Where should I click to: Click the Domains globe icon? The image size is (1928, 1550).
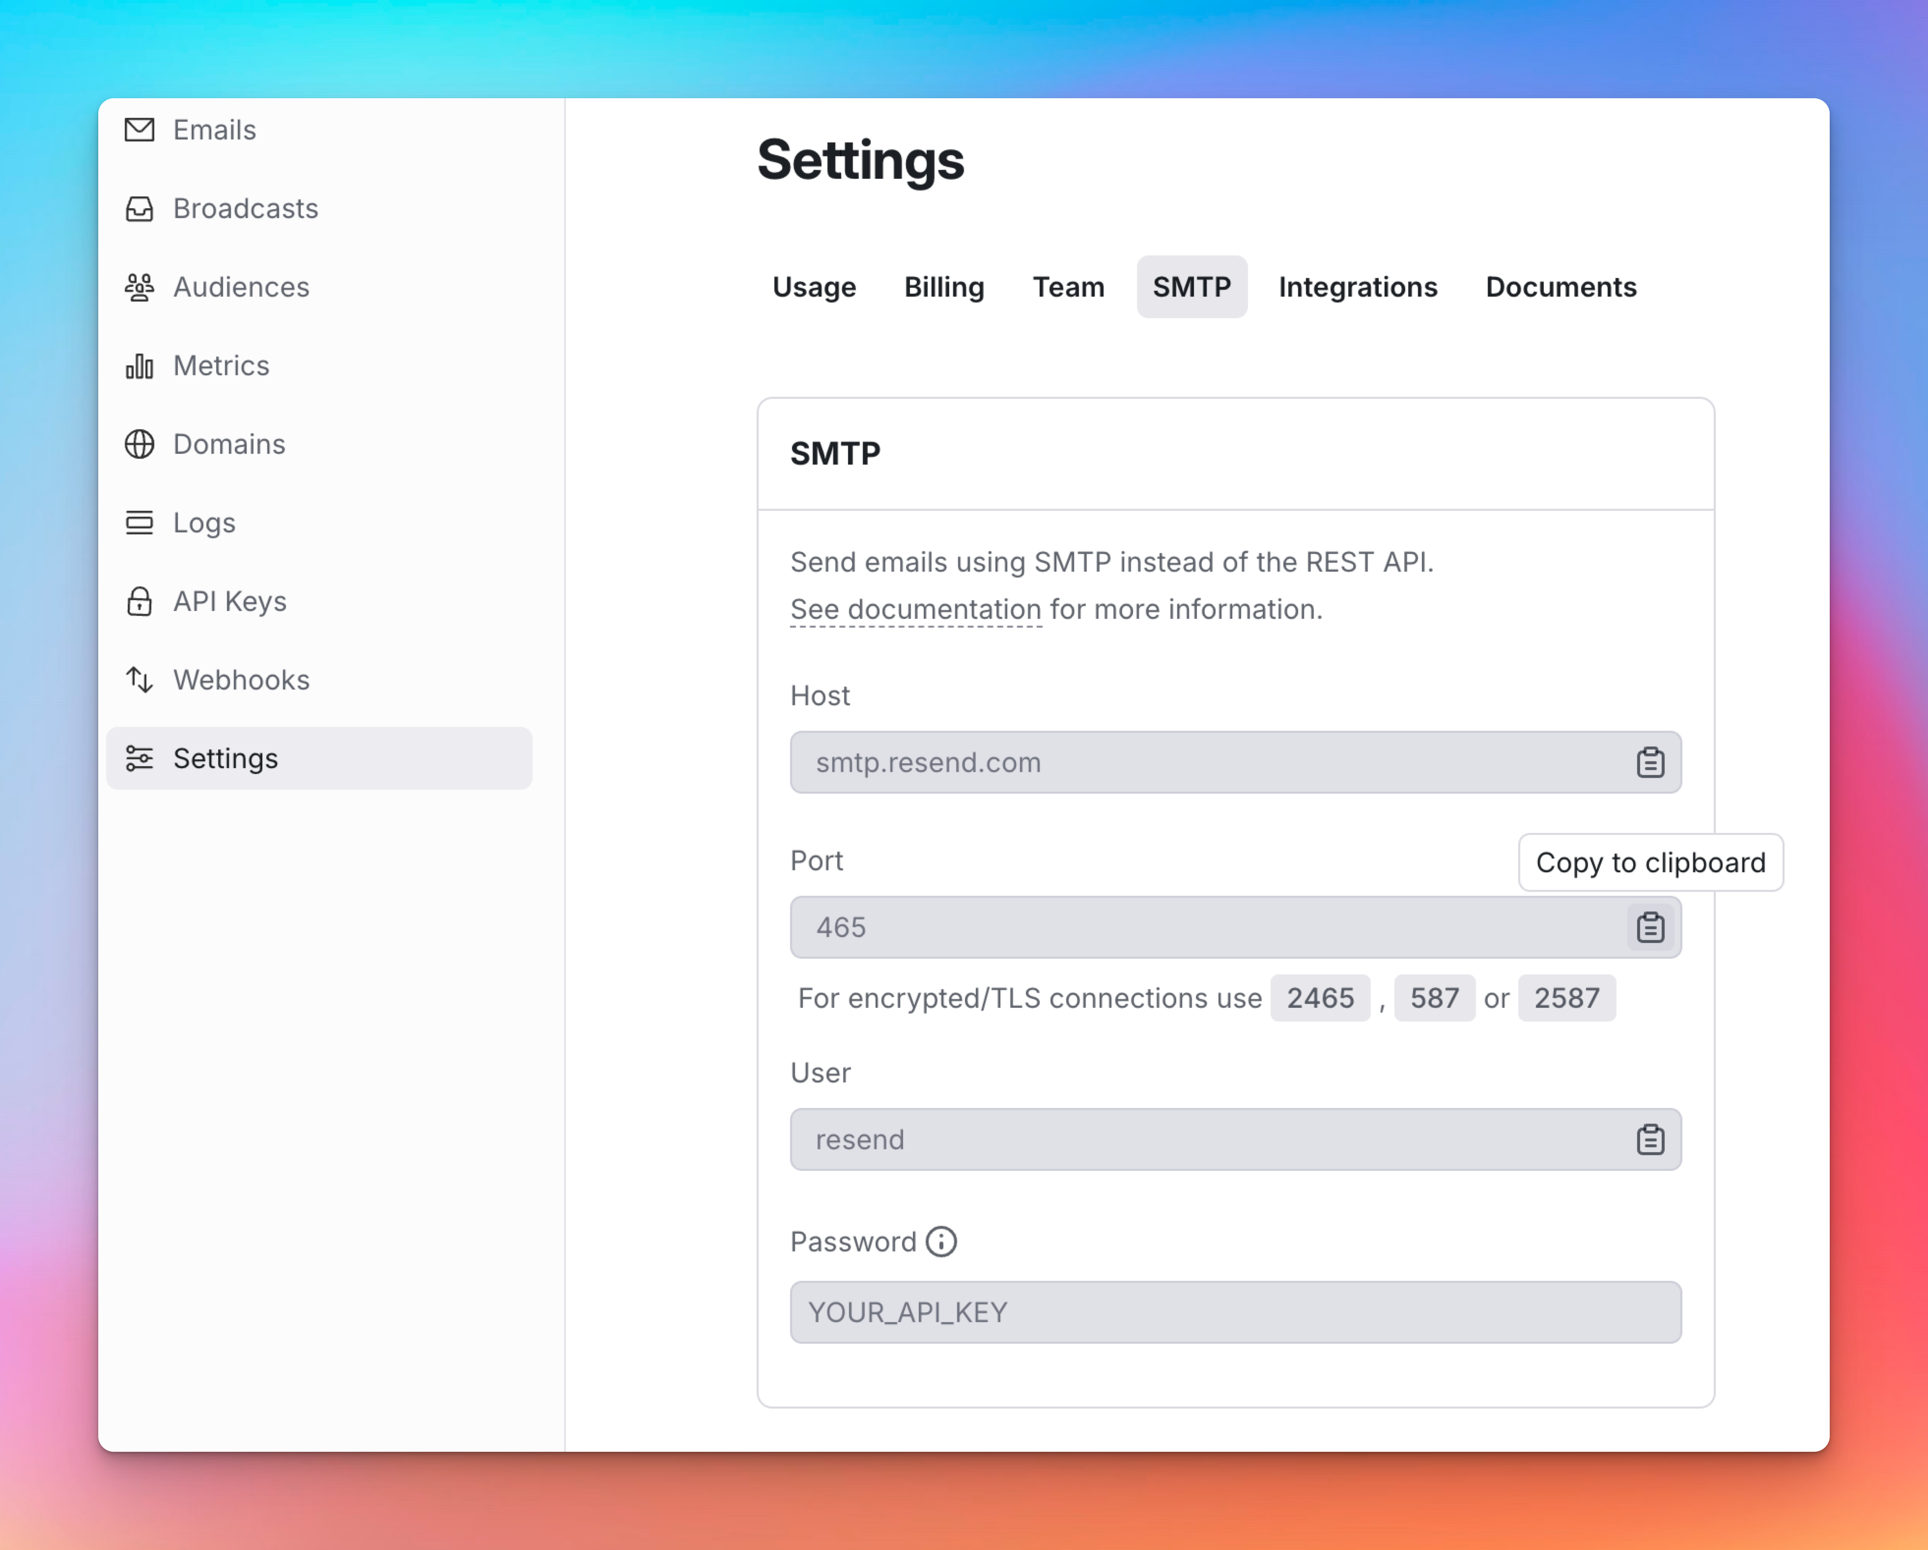click(140, 444)
